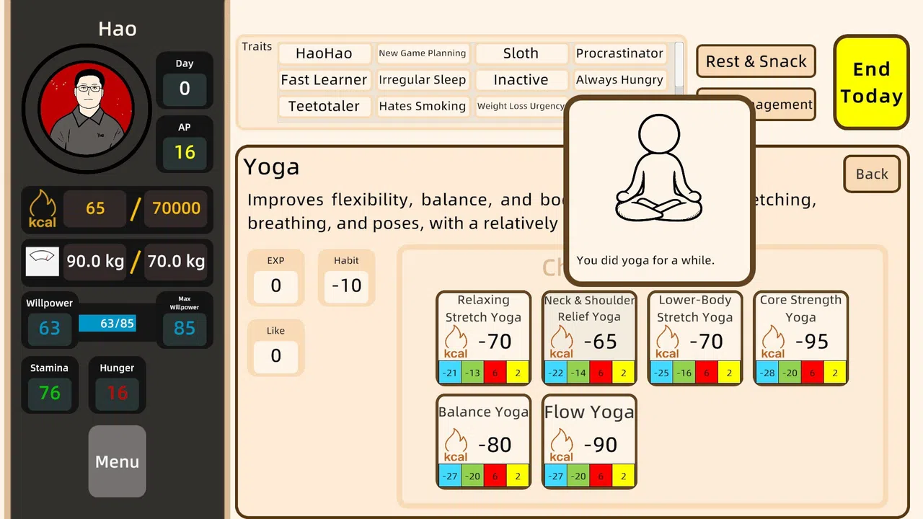
Task: Click the calorie goal 70000
Action: click(177, 208)
